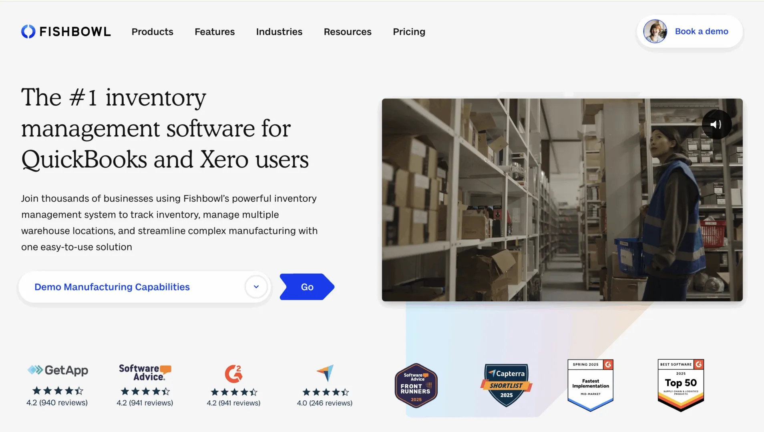This screenshot has width=764, height=432.
Task: Click the warehouse video thumbnail
Action: (x=562, y=200)
